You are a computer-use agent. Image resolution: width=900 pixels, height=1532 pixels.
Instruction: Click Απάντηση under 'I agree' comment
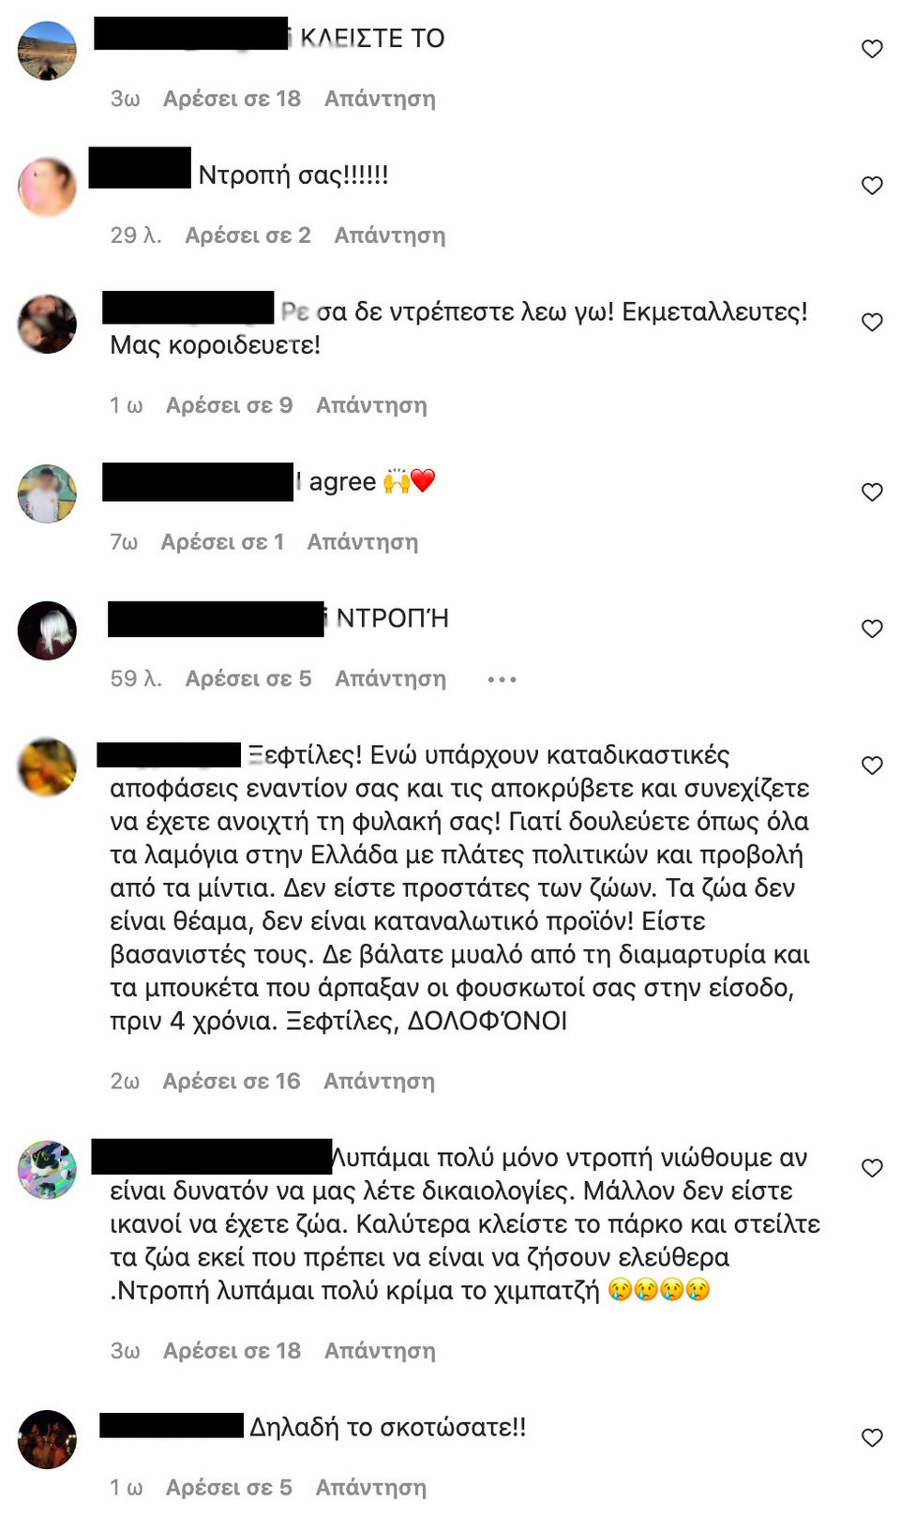point(363,542)
